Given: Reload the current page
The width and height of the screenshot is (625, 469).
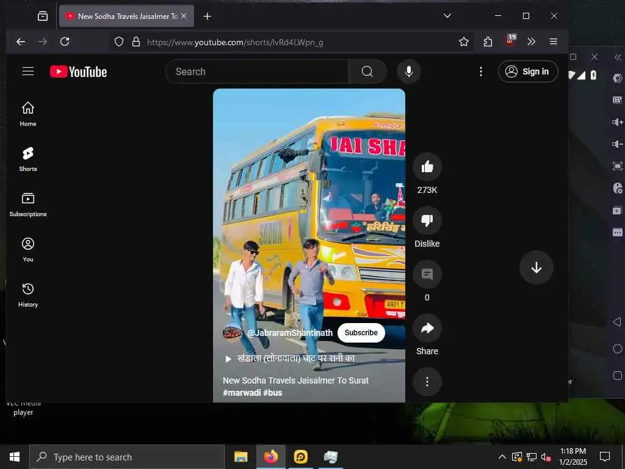Looking at the screenshot, I should (x=65, y=42).
